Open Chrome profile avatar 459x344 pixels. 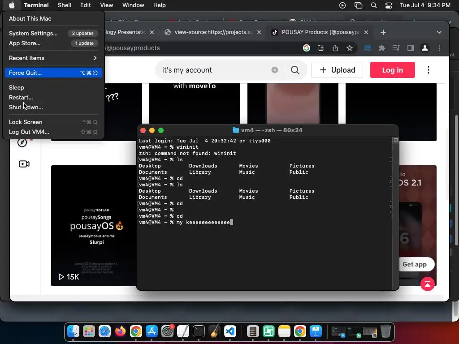coord(425,48)
